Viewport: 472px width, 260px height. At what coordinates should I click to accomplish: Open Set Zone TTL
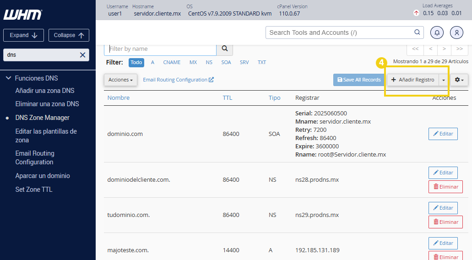coord(34,190)
